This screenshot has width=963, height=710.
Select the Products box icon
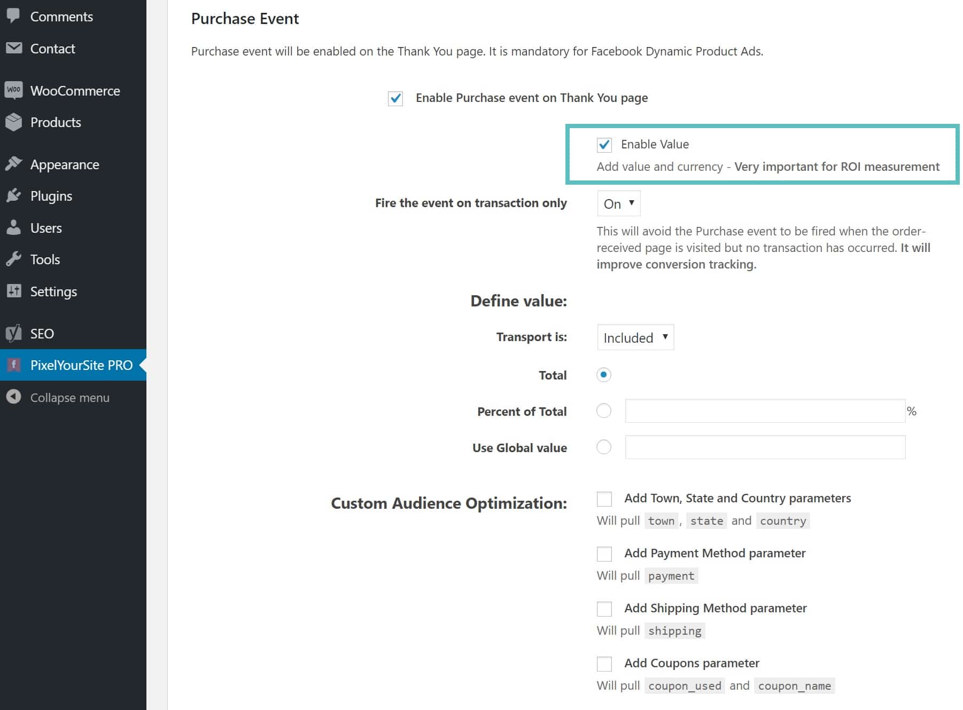14,122
